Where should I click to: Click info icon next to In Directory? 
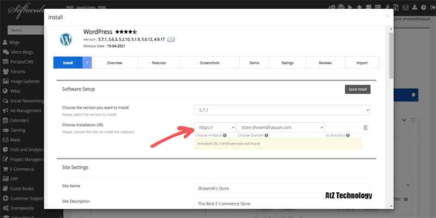[x=348, y=135]
